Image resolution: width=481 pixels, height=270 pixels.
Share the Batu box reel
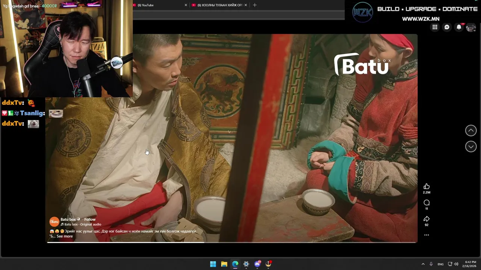click(x=427, y=219)
